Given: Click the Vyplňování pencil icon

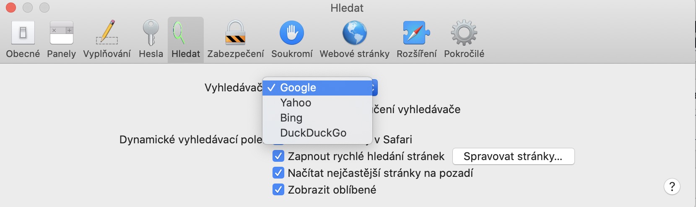Looking at the screenshot, I should [107, 33].
